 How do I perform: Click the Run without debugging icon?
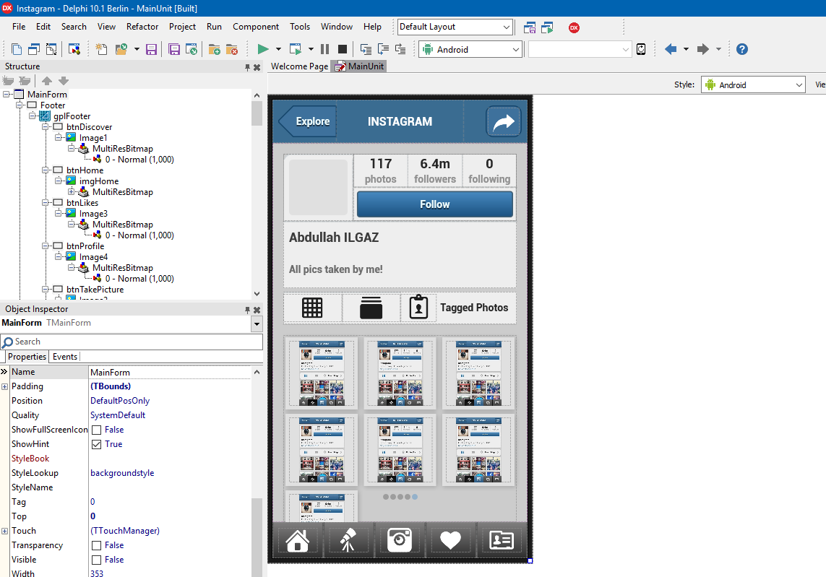tap(296, 50)
